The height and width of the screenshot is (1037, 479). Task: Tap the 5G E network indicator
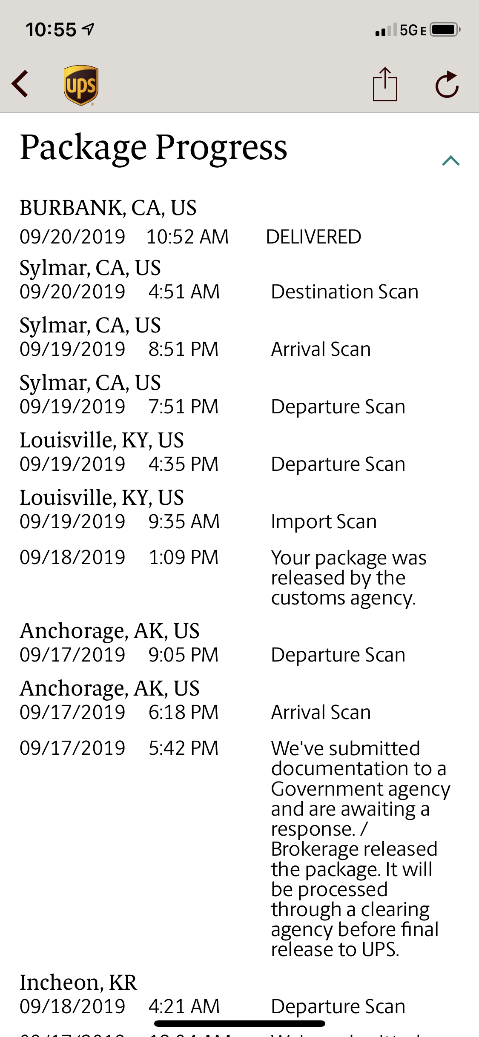[x=413, y=30]
